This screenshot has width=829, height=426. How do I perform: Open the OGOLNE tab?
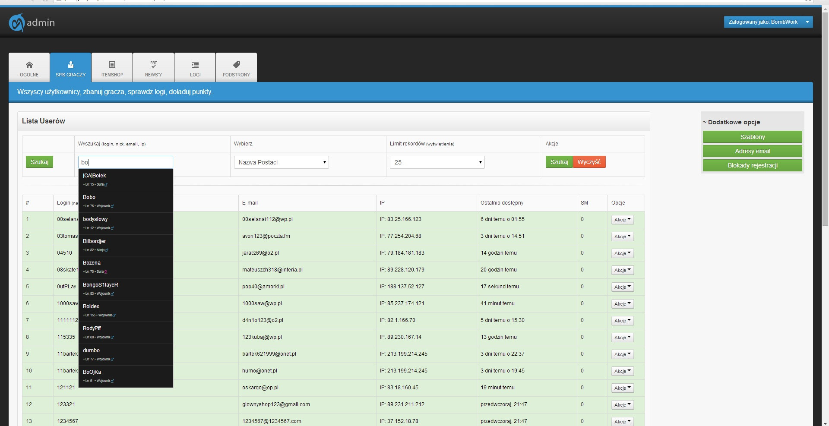(x=29, y=67)
